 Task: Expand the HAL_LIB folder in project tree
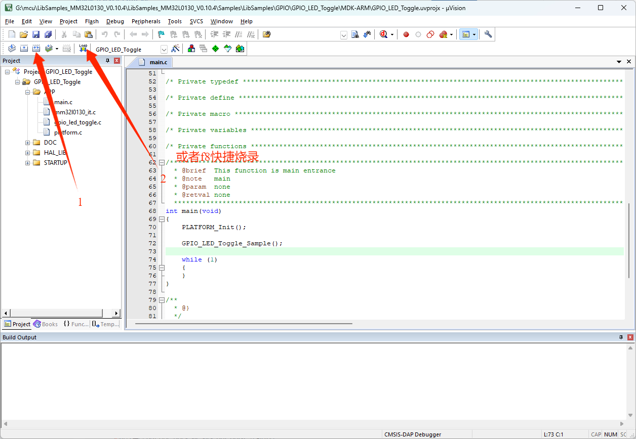click(x=28, y=153)
